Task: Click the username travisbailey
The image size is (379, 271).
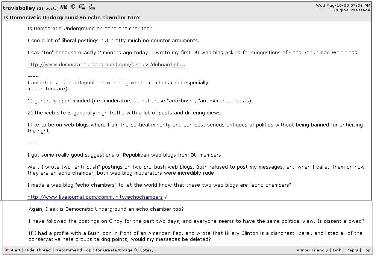Action: 19,8
